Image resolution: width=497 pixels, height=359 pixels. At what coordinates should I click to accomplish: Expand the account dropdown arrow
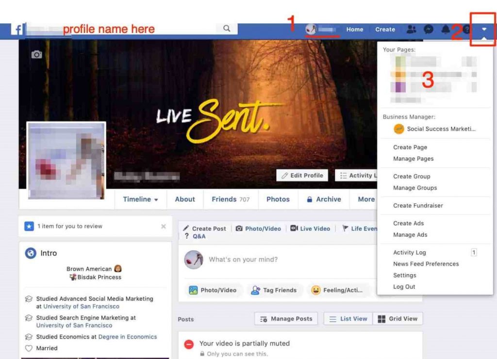484,30
